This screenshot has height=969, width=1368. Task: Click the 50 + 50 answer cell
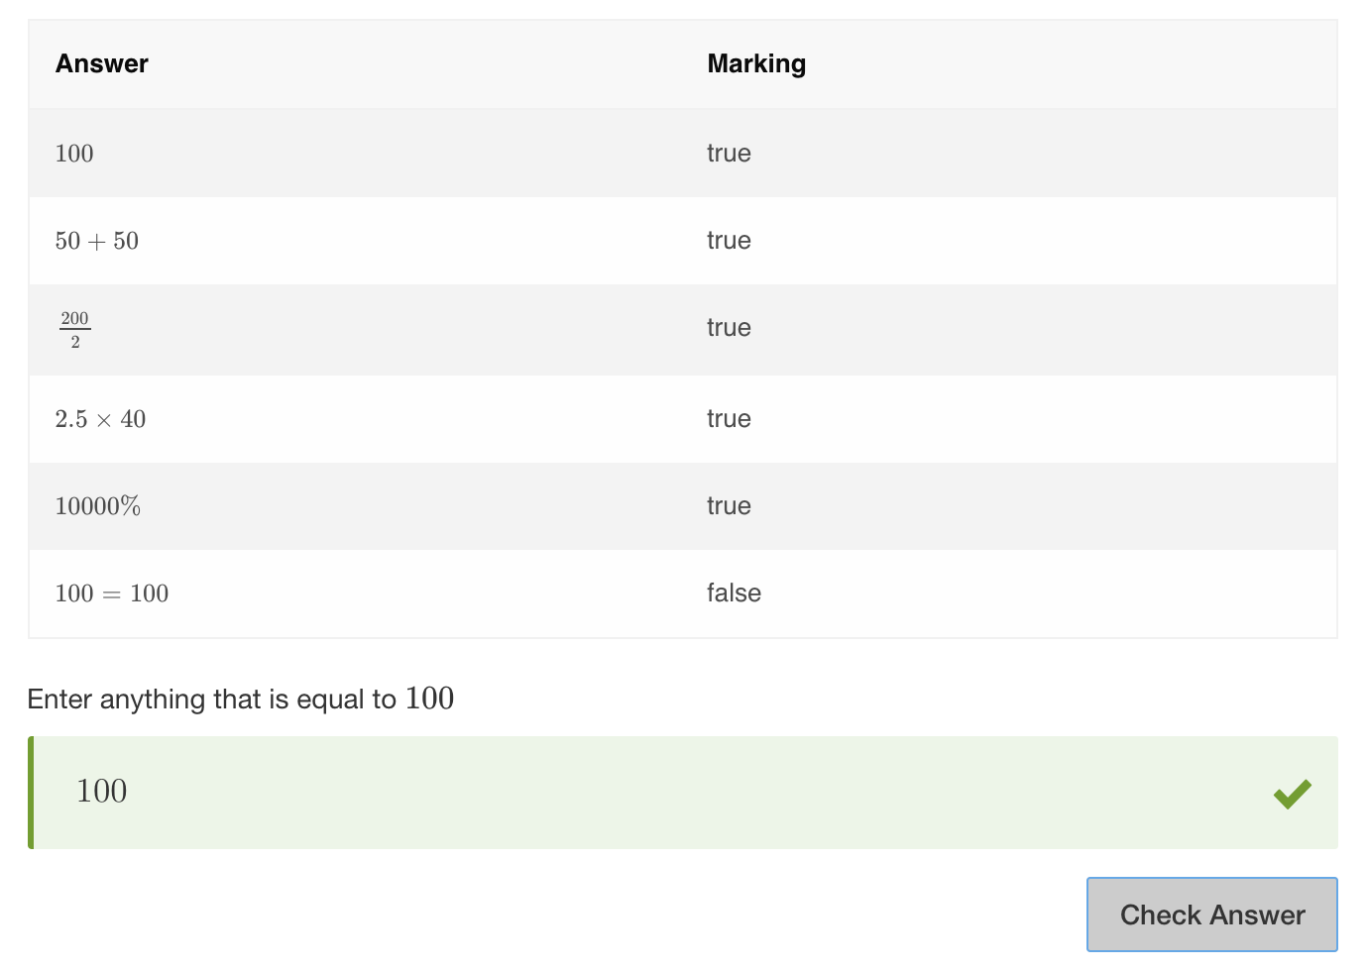click(97, 241)
